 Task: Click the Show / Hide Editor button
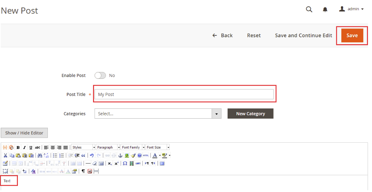[24, 133]
